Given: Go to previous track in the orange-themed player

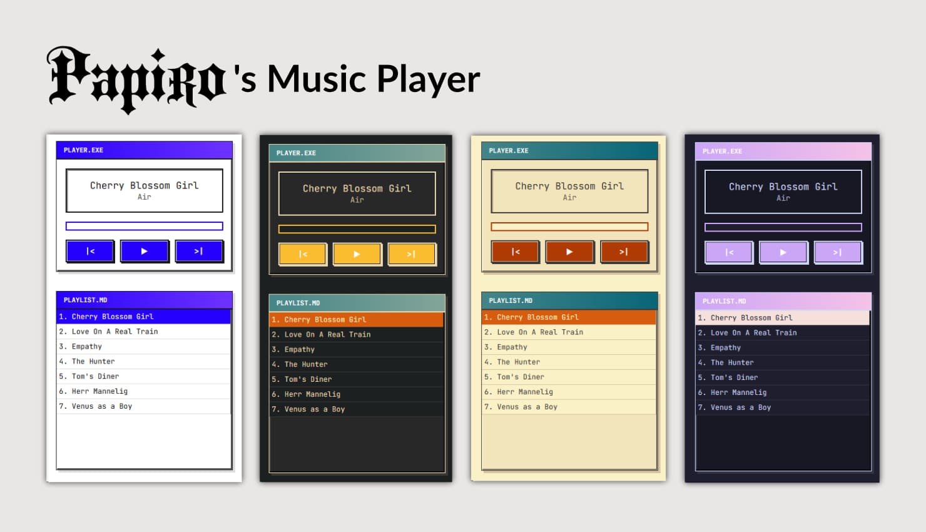Looking at the screenshot, I should coord(515,251).
